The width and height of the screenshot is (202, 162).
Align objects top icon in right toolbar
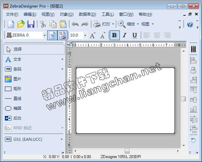[193, 90]
